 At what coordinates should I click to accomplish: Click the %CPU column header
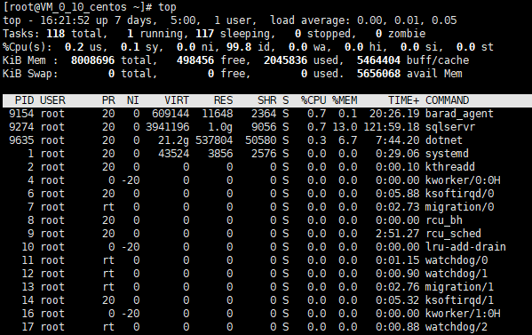pyautogui.click(x=314, y=100)
